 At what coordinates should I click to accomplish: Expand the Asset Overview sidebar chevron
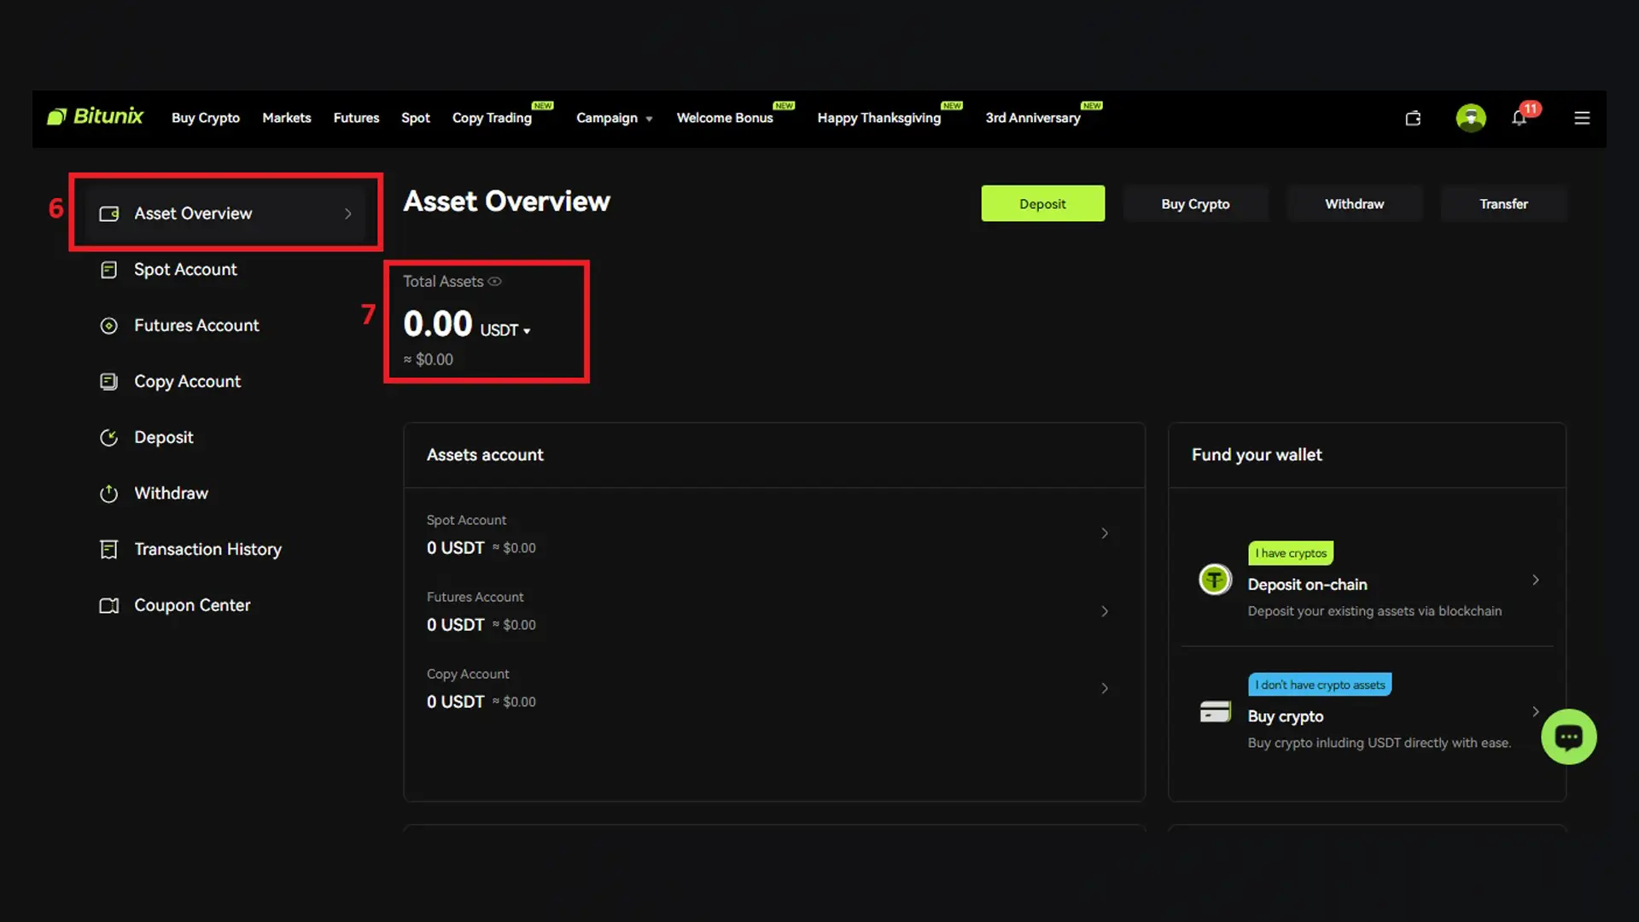(x=348, y=213)
